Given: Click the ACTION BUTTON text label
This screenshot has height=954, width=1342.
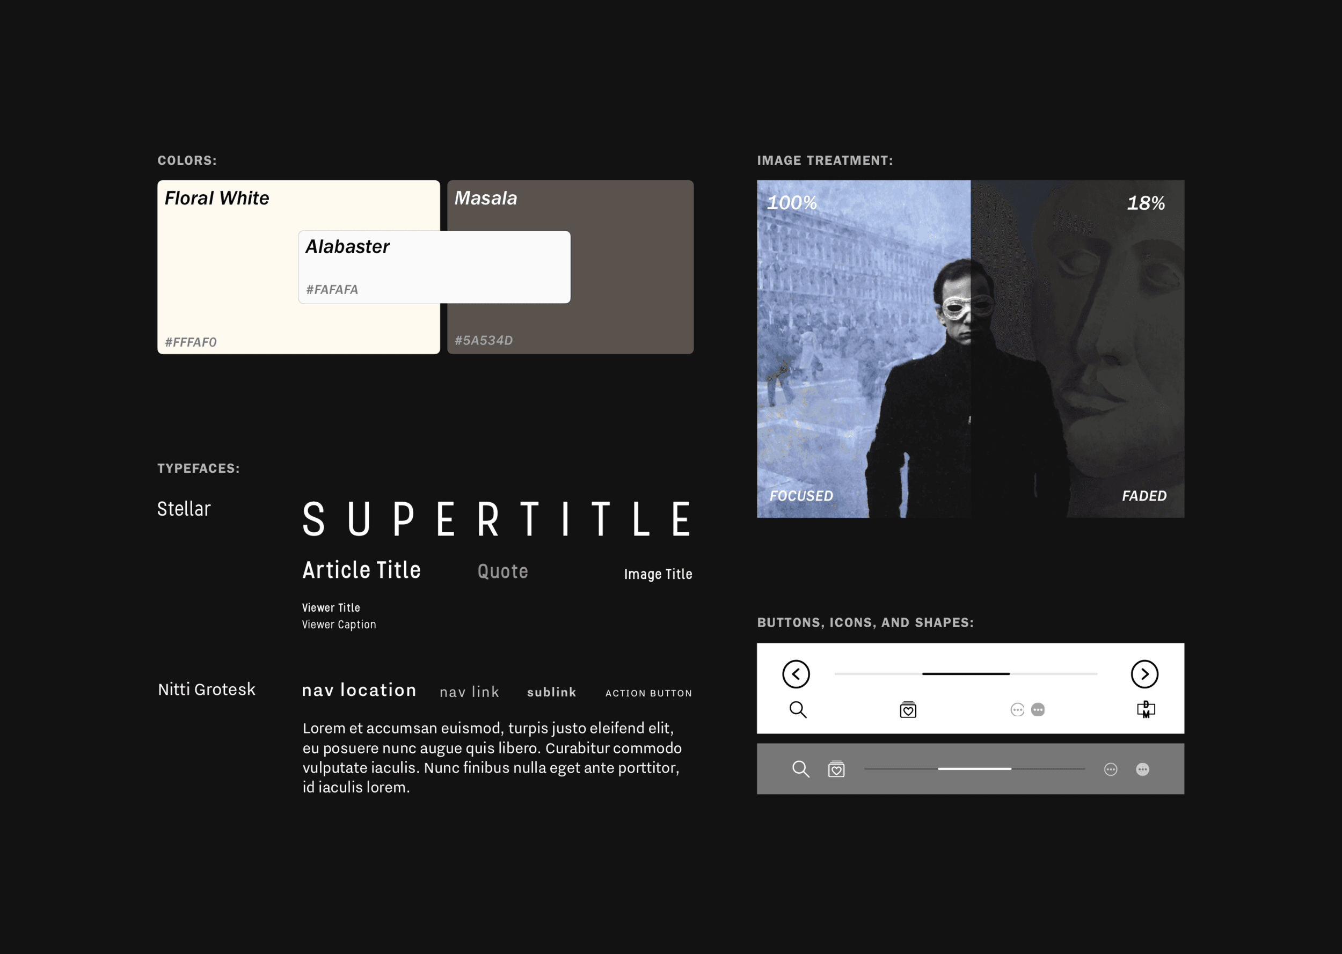Looking at the screenshot, I should coord(648,693).
